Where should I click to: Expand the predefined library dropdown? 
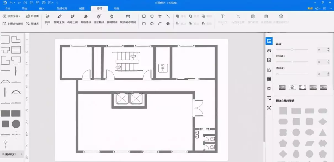coord(12,16)
